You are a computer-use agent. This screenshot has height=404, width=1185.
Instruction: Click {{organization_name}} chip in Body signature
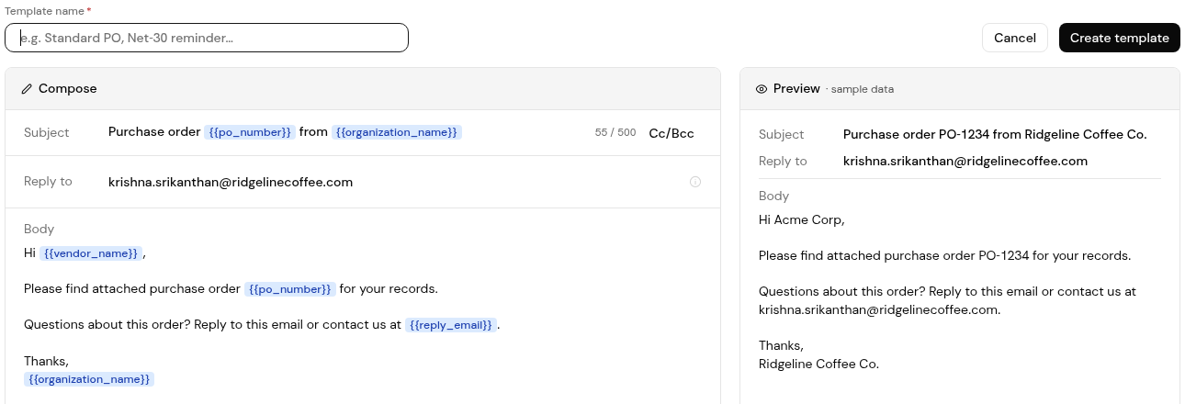(89, 379)
